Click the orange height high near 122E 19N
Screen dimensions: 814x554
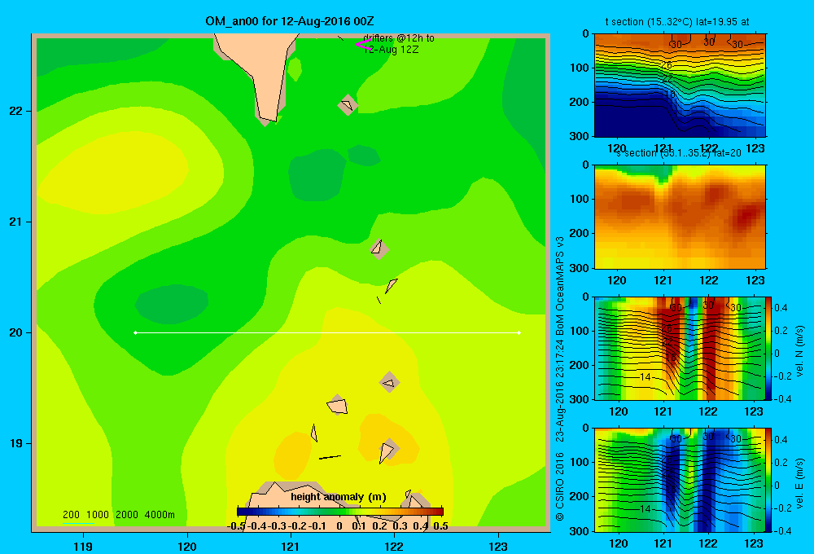tap(388, 438)
